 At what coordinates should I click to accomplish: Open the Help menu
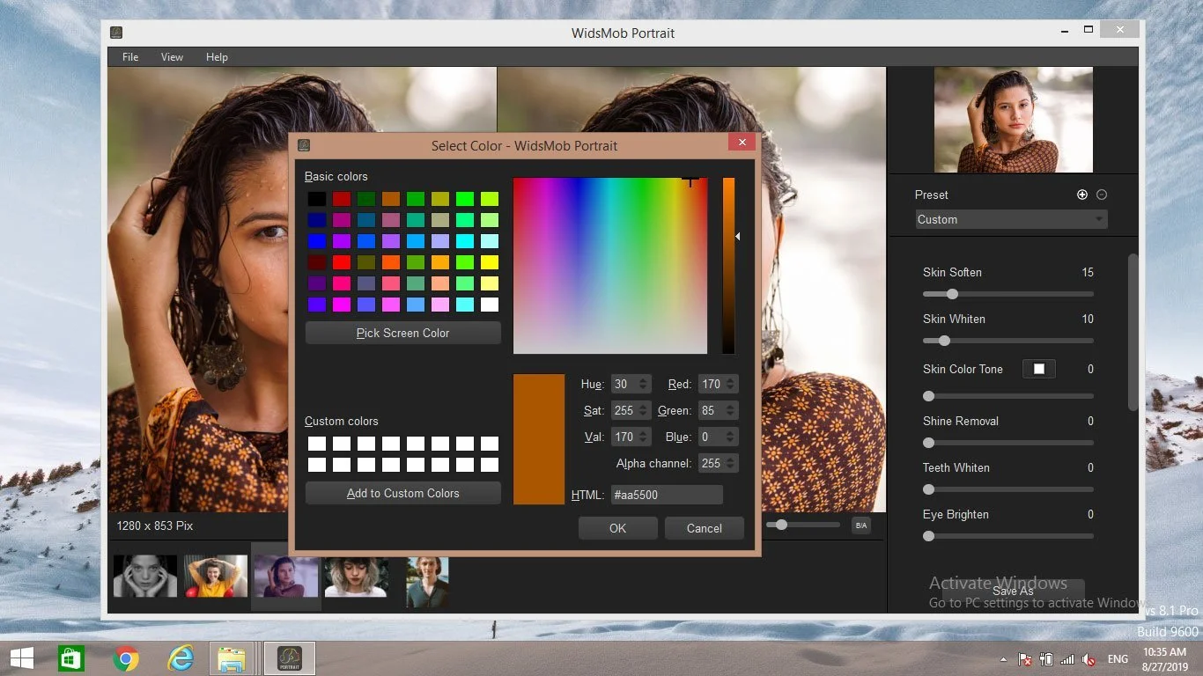click(x=217, y=56)
